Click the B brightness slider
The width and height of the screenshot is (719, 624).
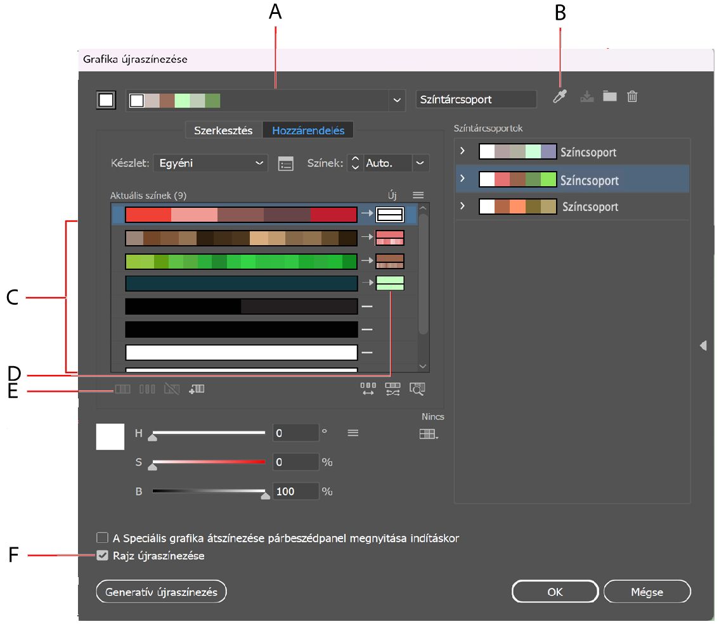click(209, 491)
